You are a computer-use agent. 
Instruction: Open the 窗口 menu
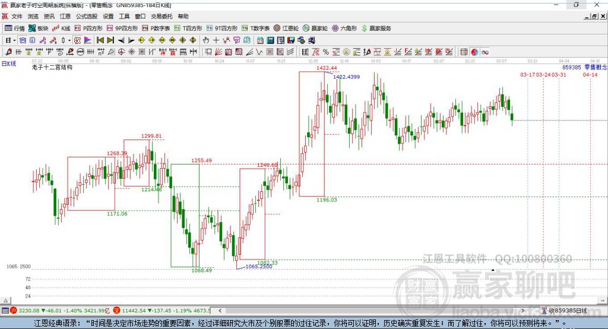[x=140, y=16]
